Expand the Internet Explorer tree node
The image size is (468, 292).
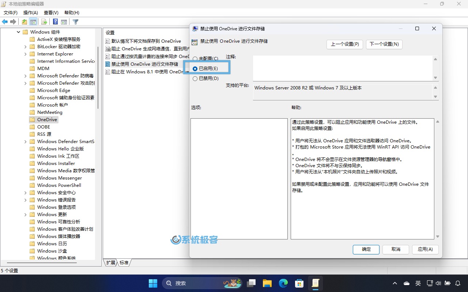25,54
